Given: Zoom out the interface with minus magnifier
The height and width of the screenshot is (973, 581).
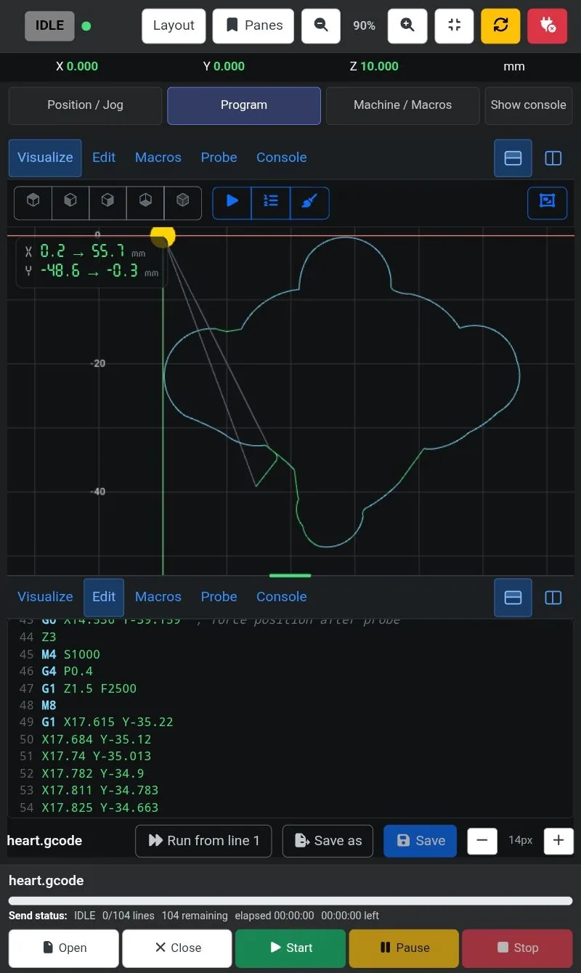Looking at the screenshot, I should 321,25.
